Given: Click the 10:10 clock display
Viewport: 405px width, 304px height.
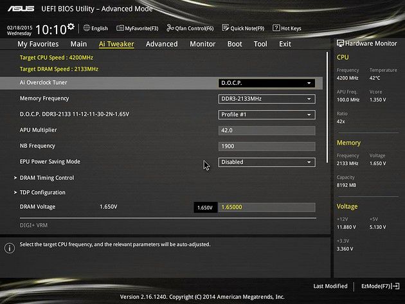Looking at the screenshot, I should (x=51, y=30).
